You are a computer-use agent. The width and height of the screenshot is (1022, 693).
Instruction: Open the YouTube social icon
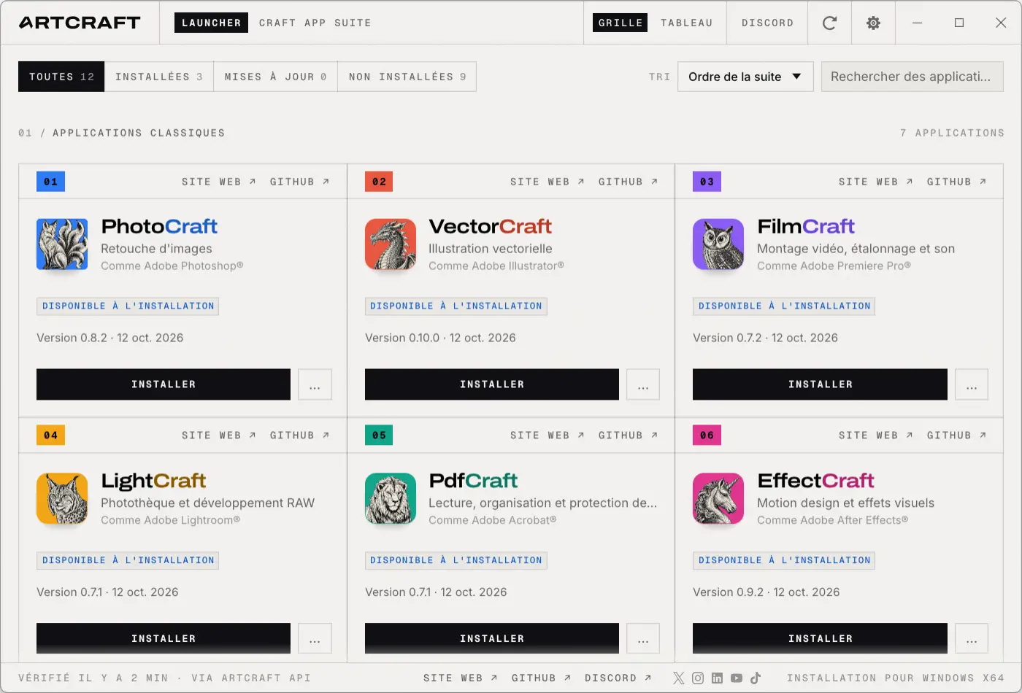(737, 678)
